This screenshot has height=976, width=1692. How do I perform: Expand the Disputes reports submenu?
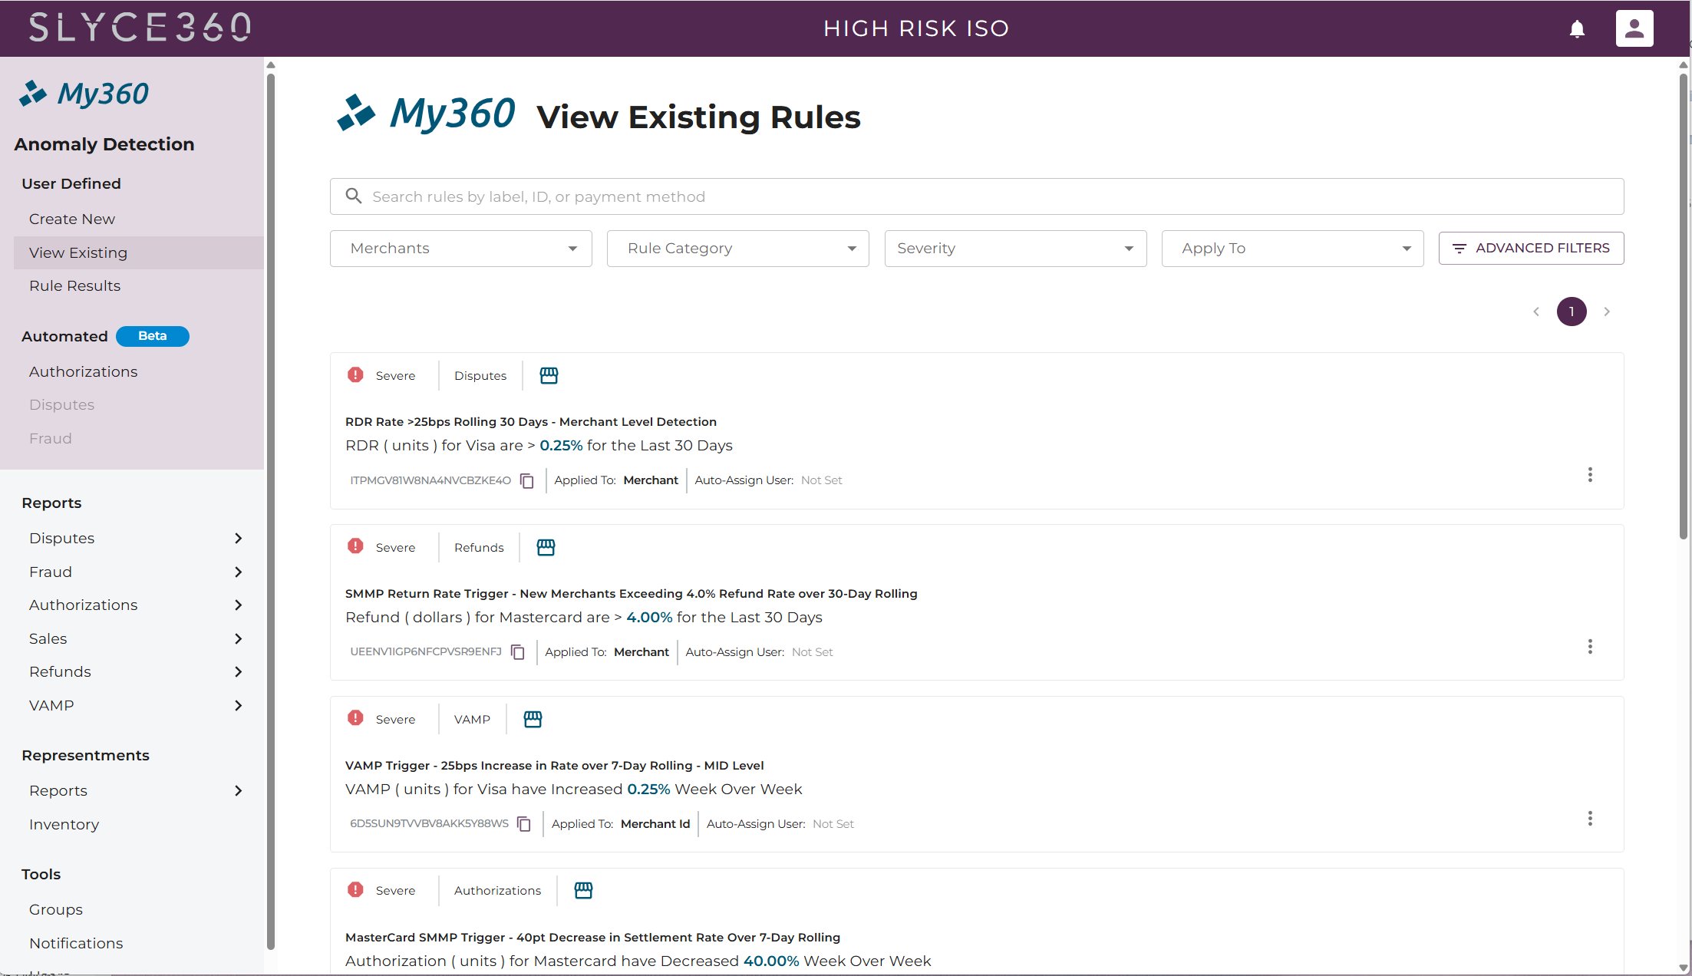(239, 539)
